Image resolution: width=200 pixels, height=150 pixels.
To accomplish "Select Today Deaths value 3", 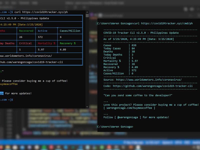I will click(x=132, y=55).
